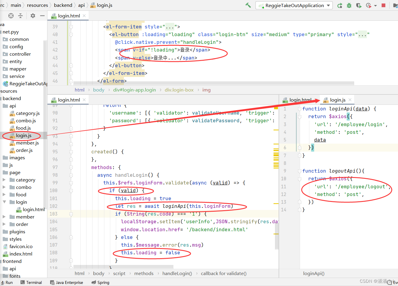Click Run with Coverage shield icon
The width and height of the screenshot is (398, 286).
(359, 5)
